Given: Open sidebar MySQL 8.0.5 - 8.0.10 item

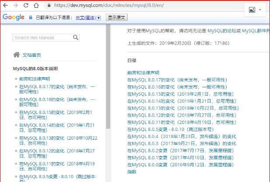Looking at the screenshot, I should (x=57, y=178).
